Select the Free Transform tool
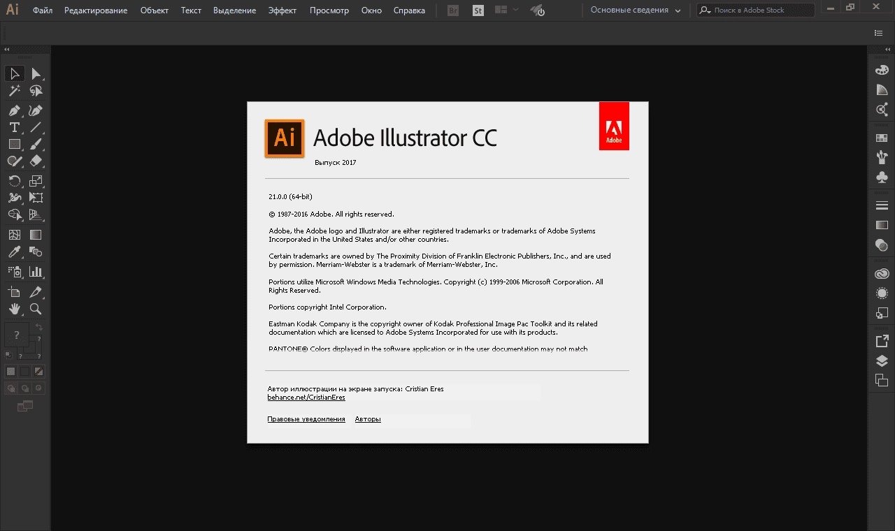This screenshot has height=531, width=895. pos(36,198)
